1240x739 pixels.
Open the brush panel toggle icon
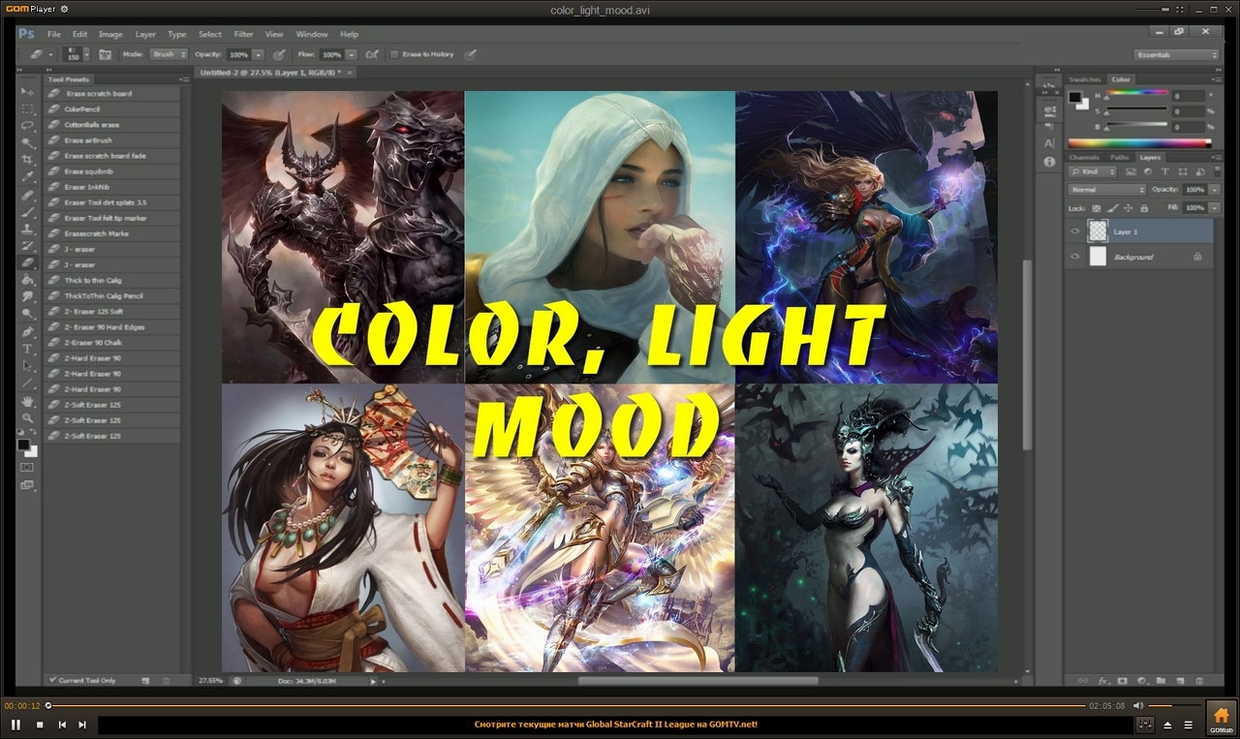point(105,55)
